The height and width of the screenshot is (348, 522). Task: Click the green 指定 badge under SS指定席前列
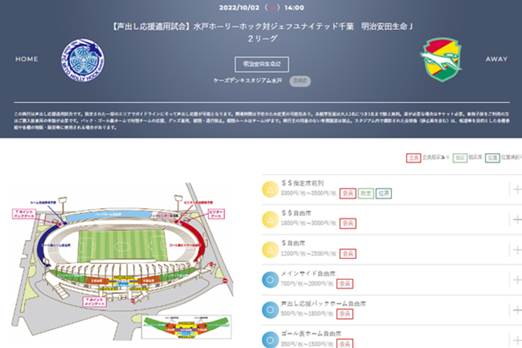pos(366,193)
